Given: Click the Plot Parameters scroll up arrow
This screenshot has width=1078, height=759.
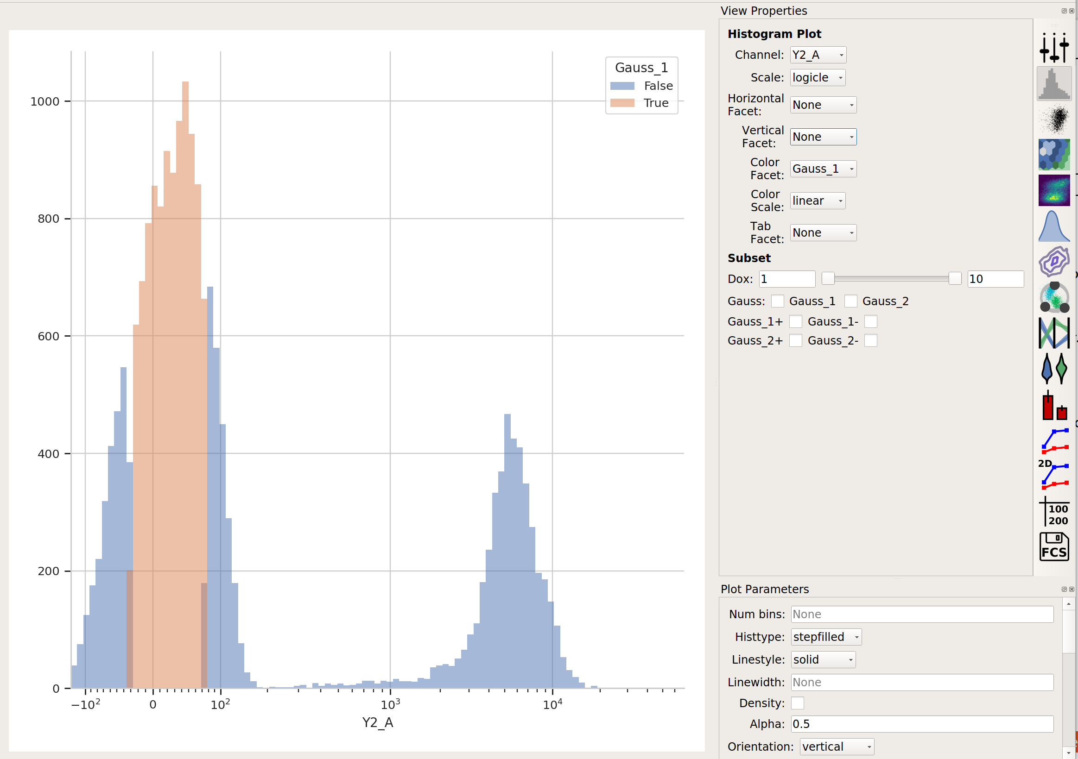Looking at the screenshot, I should pos(1069,604).
